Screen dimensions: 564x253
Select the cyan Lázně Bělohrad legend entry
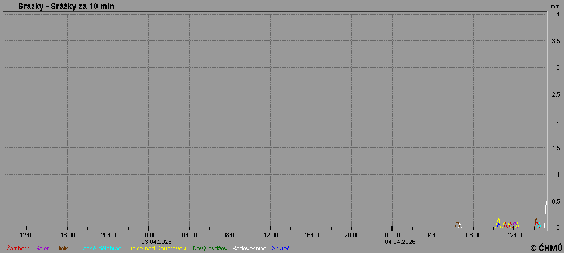click(100, 248)
